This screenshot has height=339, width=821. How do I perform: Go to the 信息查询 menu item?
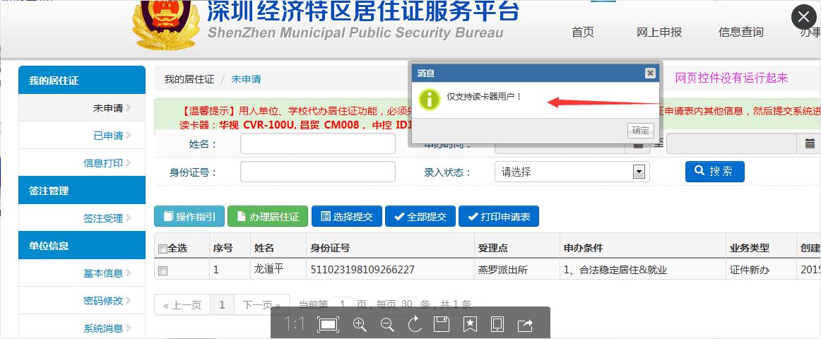tap(740, 32)
